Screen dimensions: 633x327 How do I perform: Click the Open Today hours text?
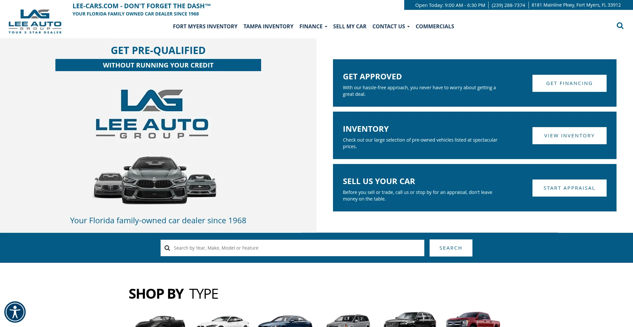tap(450, 5)
